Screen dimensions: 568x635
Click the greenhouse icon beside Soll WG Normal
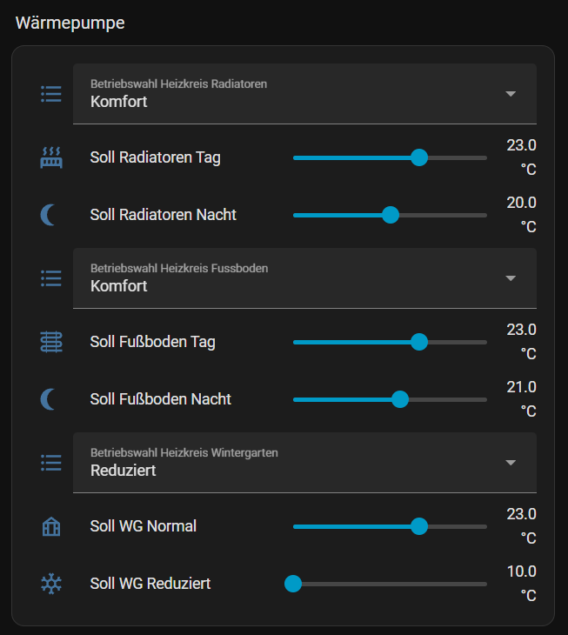pos(51,526)
